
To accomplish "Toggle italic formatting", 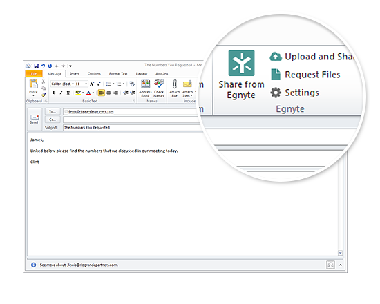I will pos(61,93).
